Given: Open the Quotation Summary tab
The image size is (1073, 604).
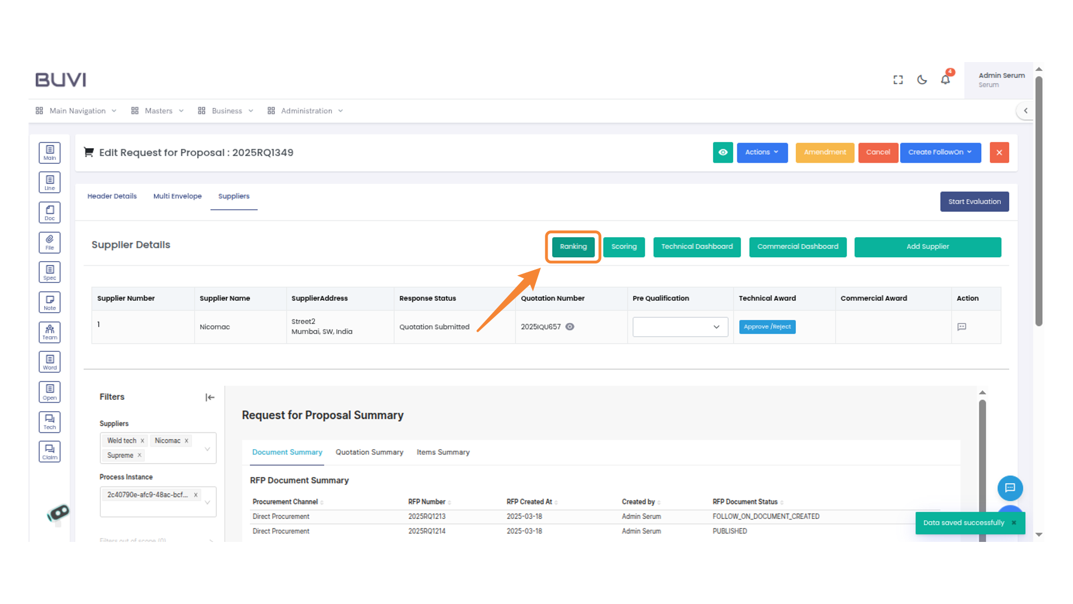Looking at the screenshot, I should (369, 452).
